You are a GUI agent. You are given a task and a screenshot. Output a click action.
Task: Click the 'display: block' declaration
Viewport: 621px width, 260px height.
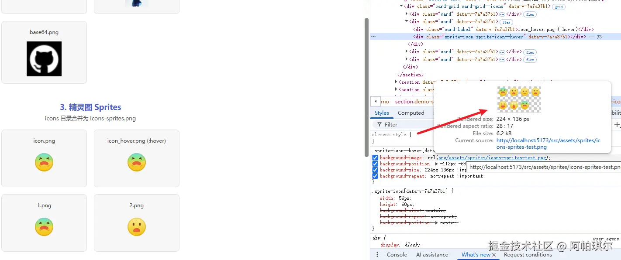pyautogui.click(x=400, y=245)
